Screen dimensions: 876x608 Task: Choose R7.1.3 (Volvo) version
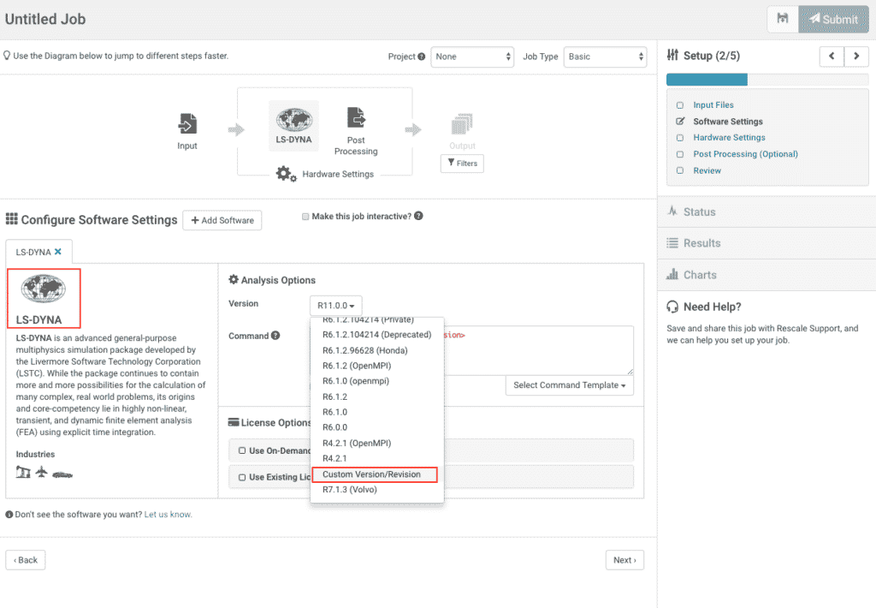tap(376, 490)
